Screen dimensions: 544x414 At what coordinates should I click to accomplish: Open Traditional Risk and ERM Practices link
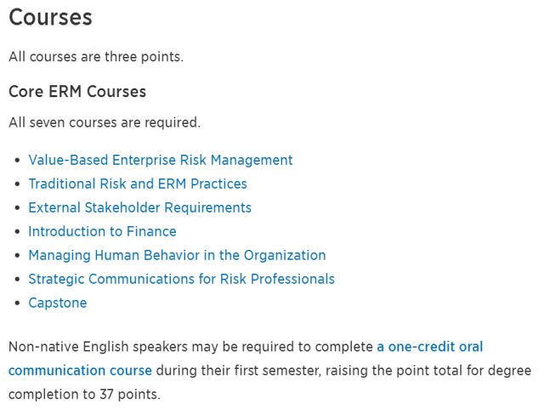tap(138, 184)
